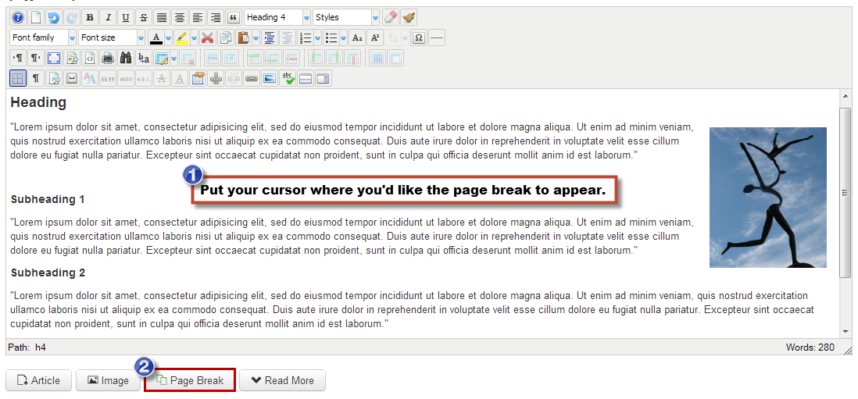The image size is (858, 399).
Task: Toggle underline formatting
Action: coord(126,17)
